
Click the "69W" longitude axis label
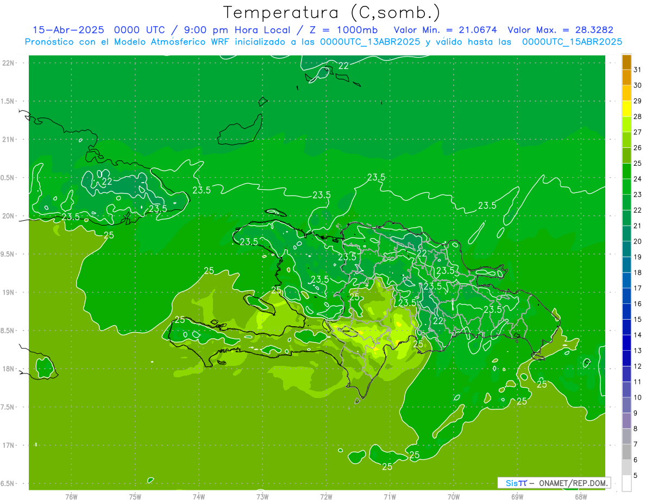(x=517, y=497)
